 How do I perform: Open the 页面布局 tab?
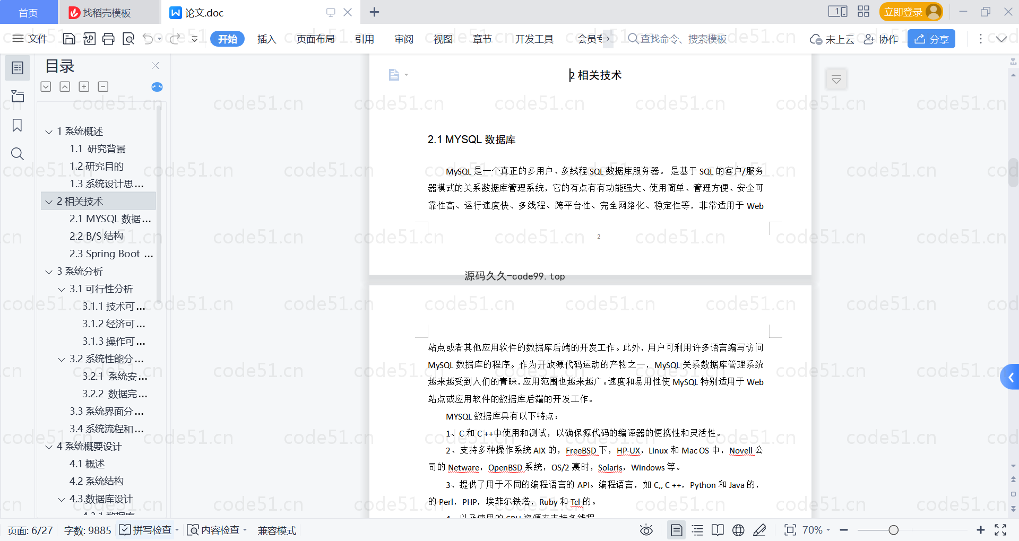[315, 39]
